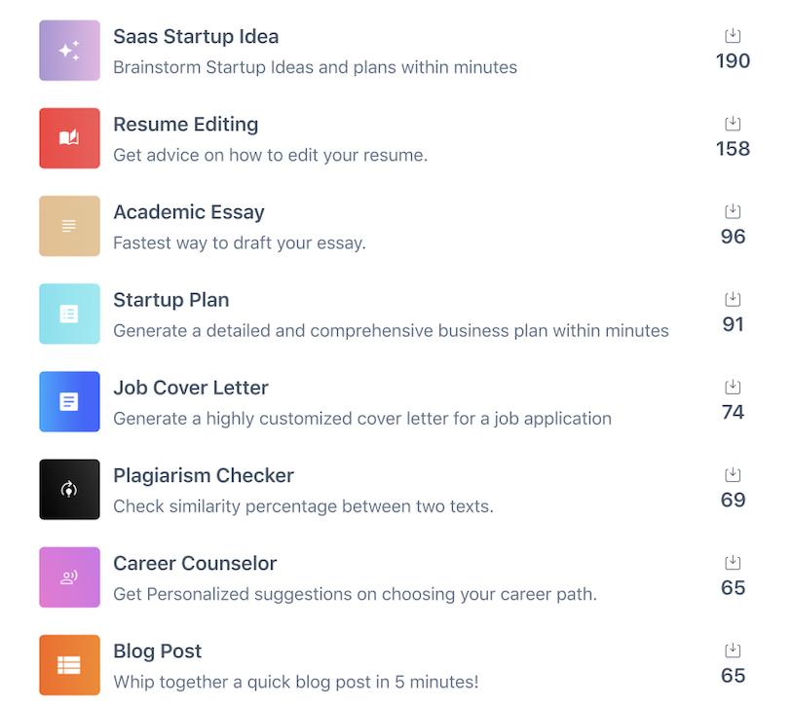793x707 pixels.
Task: Click the black Plagiarism Checker icon
Action: click(x=69, y=489)
